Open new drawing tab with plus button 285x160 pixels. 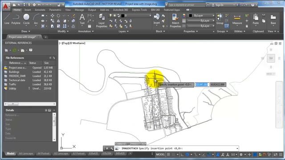point(45,37)
